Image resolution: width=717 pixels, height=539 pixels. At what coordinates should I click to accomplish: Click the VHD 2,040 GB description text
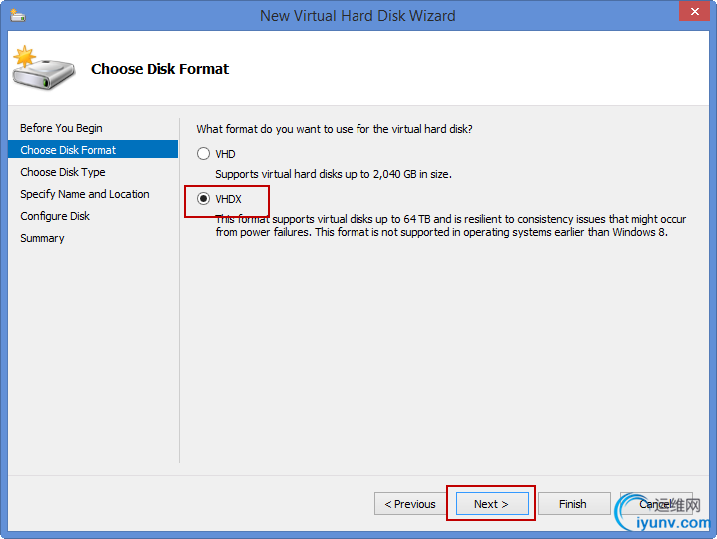pyautogui.click(x=334, y=174)
